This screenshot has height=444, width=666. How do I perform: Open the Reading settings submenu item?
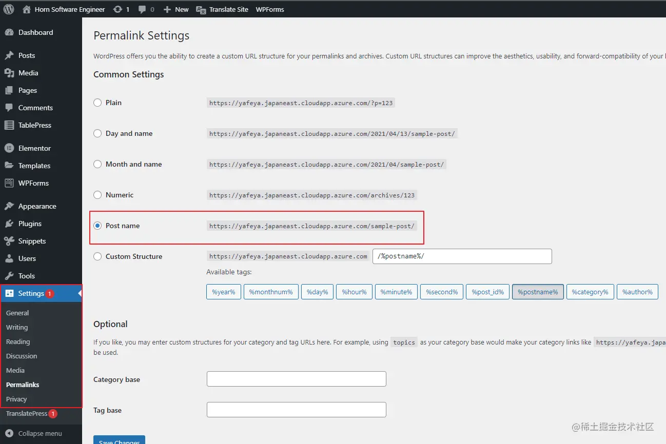[18, 341]
